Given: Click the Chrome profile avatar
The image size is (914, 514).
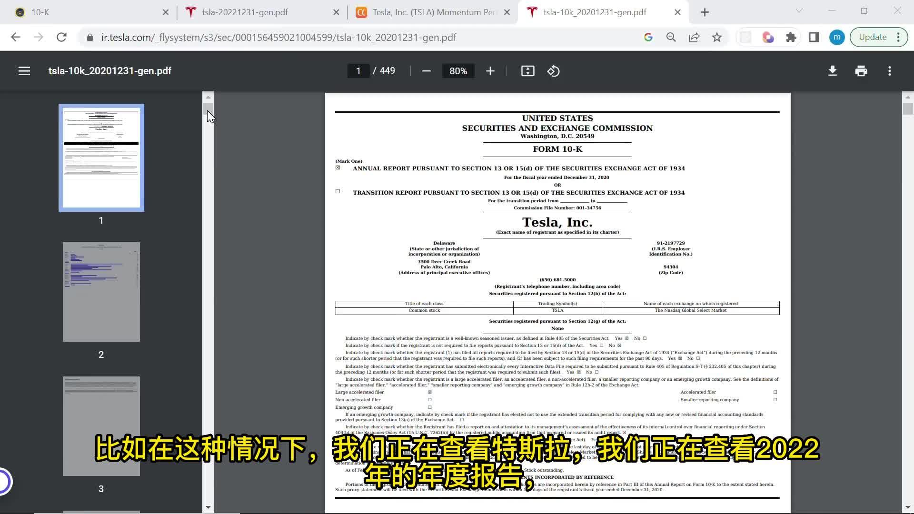Looking at the screenshot, I should 837,37.
